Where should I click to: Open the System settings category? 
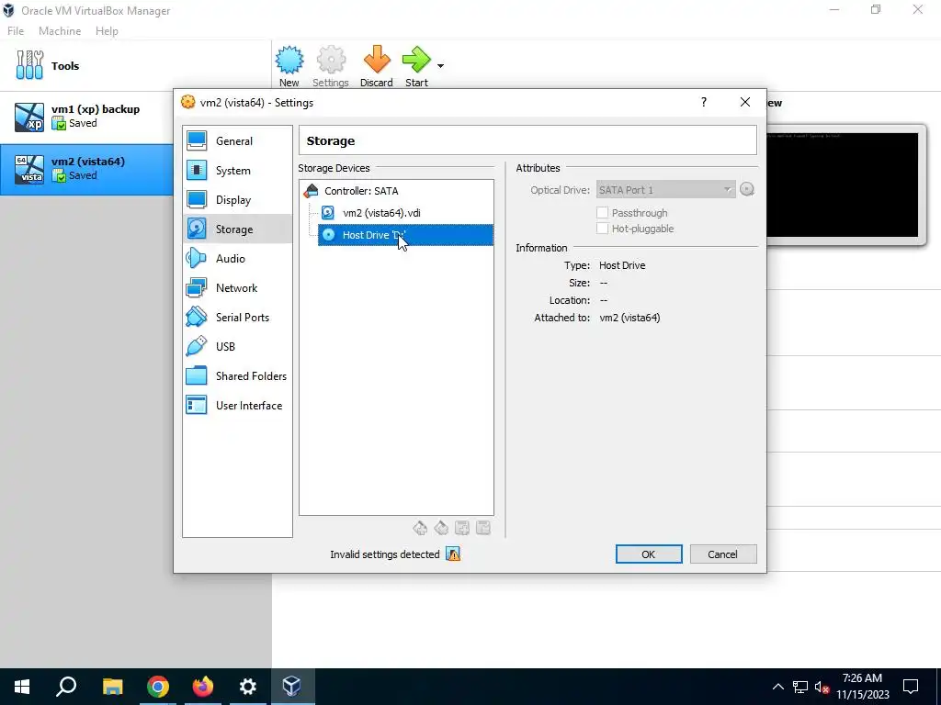[237, 170]
